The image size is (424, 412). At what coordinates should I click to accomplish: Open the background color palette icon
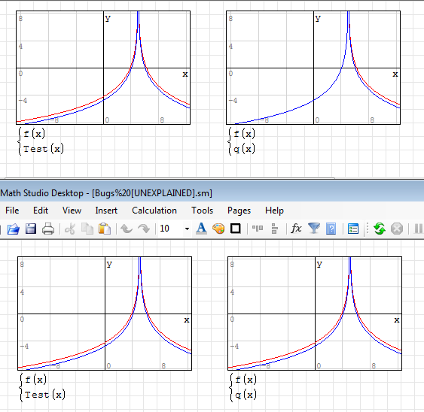218,229
